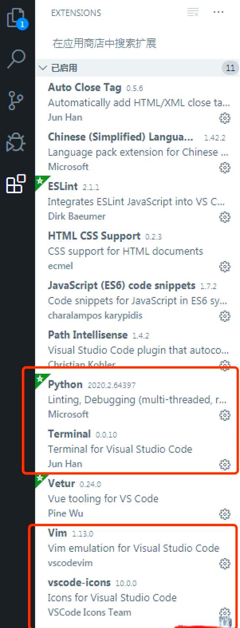This screenshot has width=240, height=628.
Task: Select the Python extension title
Action: coord(65,385)
